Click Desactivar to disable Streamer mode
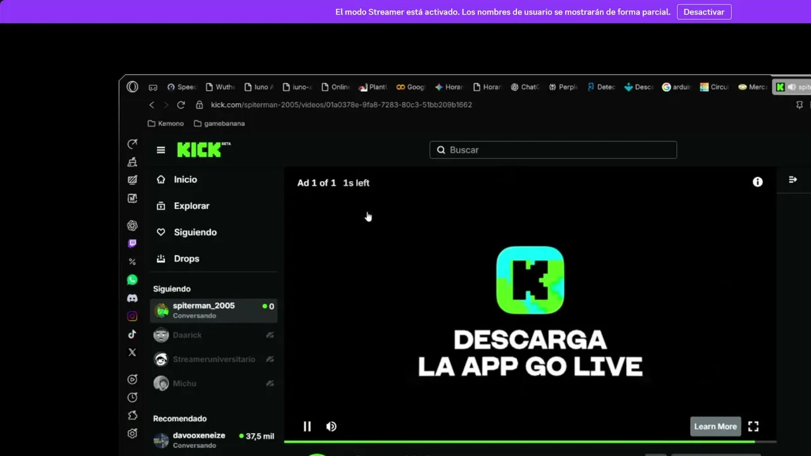Image resolution: width=811 pixels, height=456 pixels. [704, 12]
